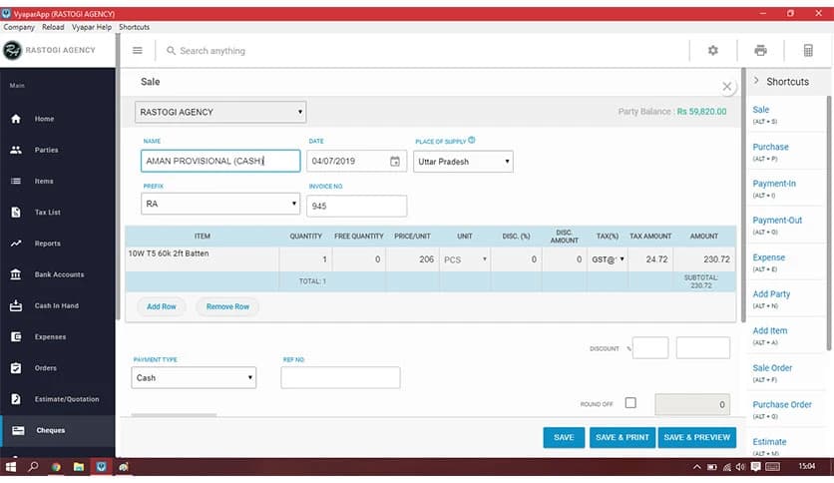Open the Uttar Pradesh place of supply dropdown
The image size is (834, 483).
[x=463, y=162]
